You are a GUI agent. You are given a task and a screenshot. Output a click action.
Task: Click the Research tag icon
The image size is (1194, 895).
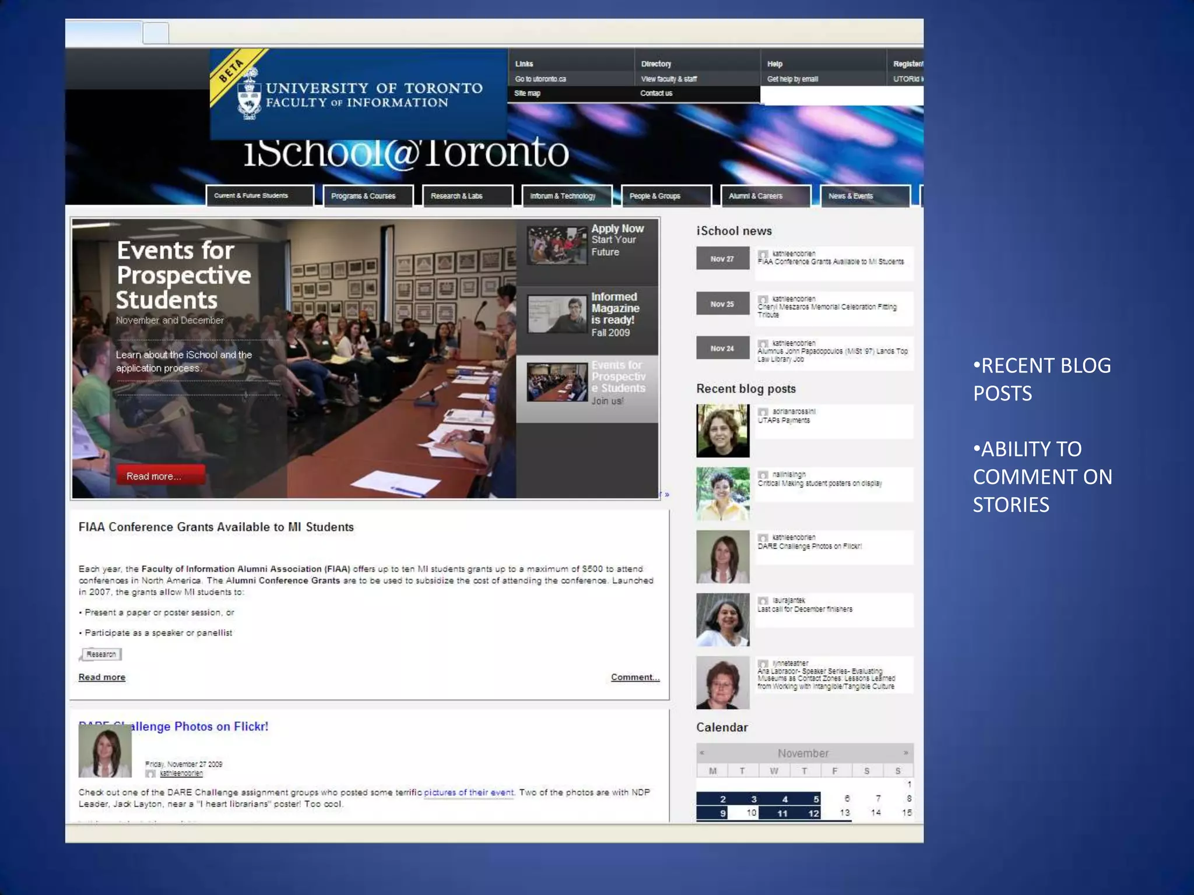click(x=101, y=654)
